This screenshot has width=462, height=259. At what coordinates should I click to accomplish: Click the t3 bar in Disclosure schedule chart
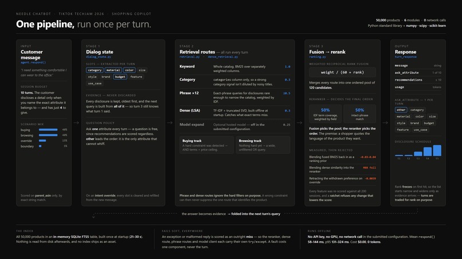[x=418, y=154]
